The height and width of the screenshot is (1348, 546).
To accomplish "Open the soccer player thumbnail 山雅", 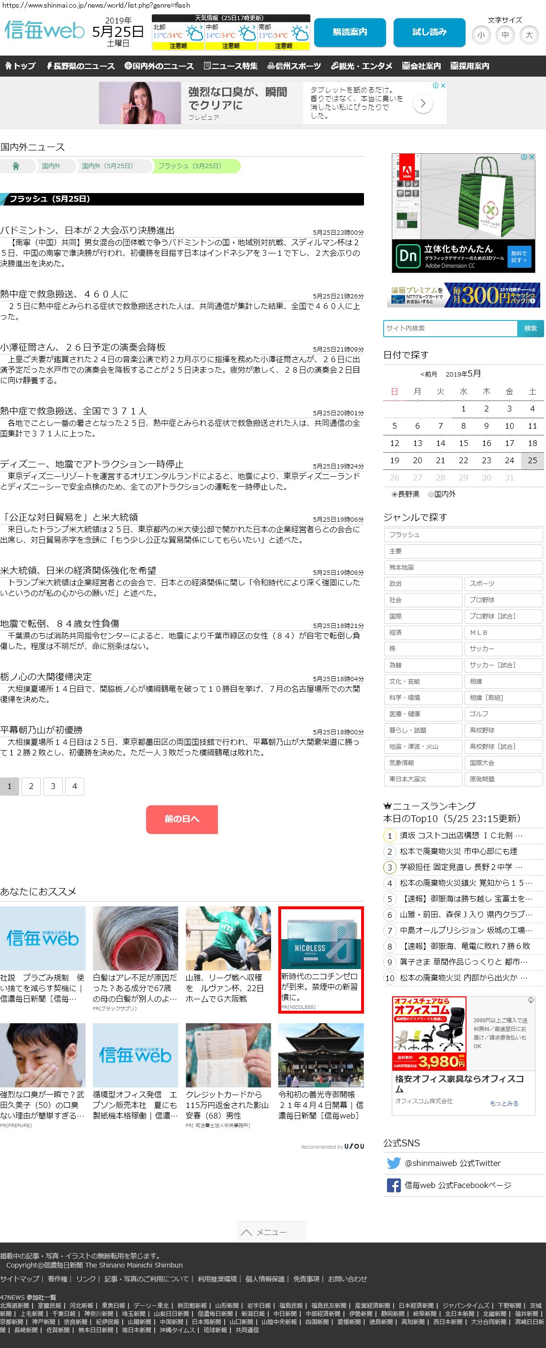I will (228, 938).
